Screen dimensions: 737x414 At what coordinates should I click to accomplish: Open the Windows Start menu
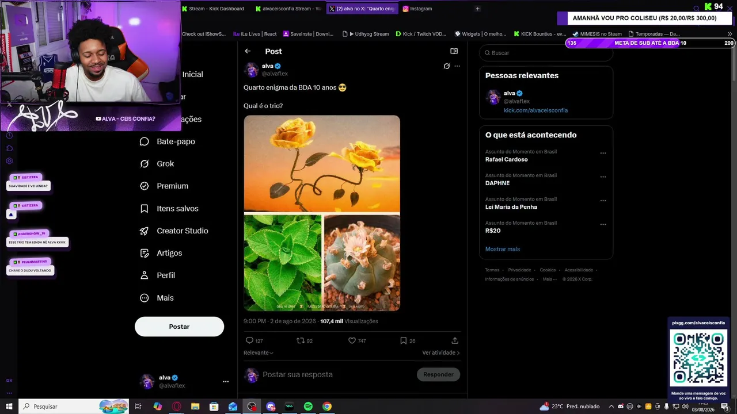[x=9, y=407]
